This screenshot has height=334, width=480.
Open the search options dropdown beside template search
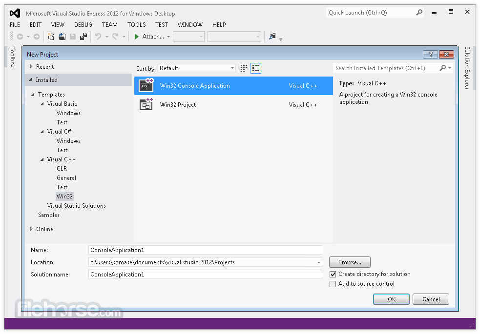[450, 68]
